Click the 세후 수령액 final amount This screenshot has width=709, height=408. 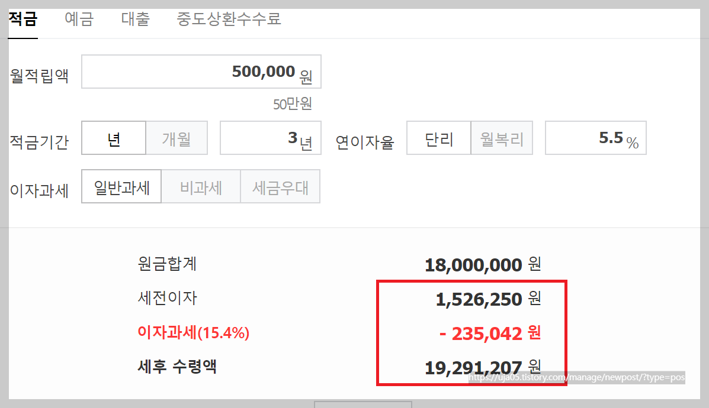[x=473, y=367]
